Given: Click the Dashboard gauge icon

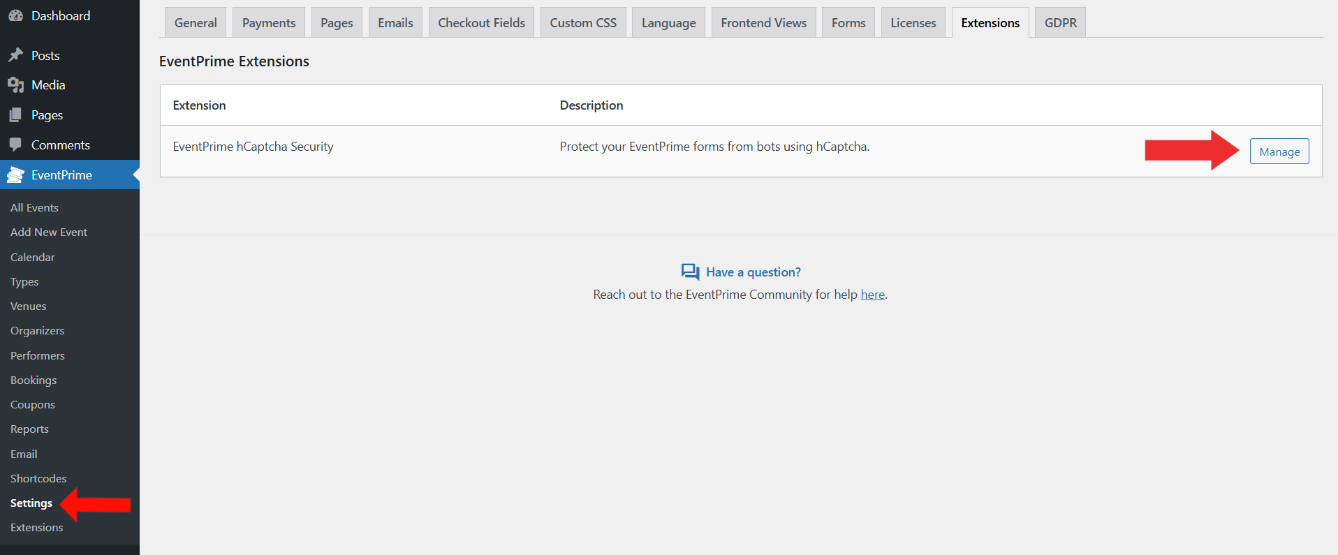Looking at the screenshot, I should (15, 15).
